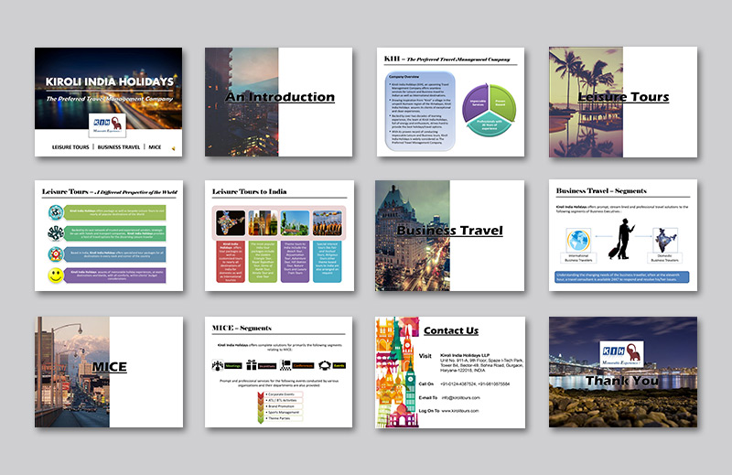Click the KIH elephant logo on title slide
This screenshot has height=475, width=732.
(x=107, y=125)
